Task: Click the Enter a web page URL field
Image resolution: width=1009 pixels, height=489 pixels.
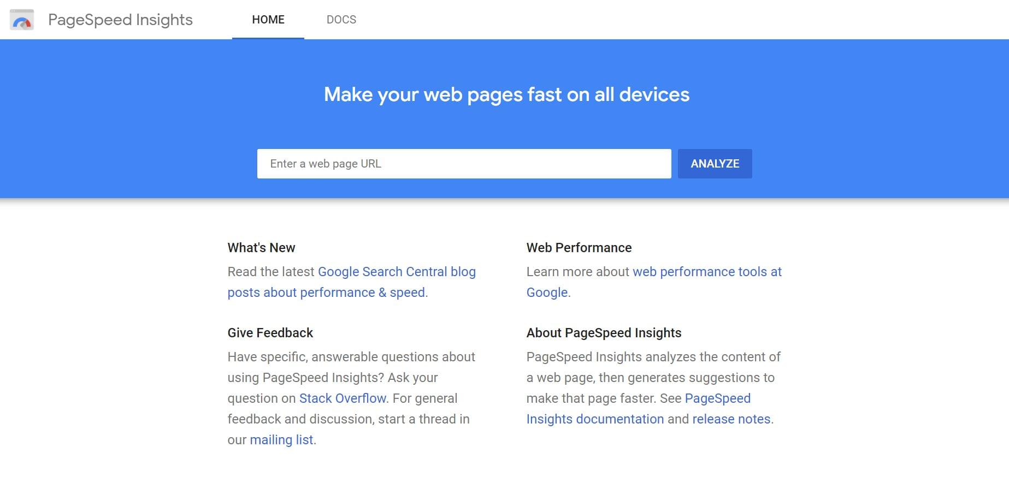Action: 464,163
